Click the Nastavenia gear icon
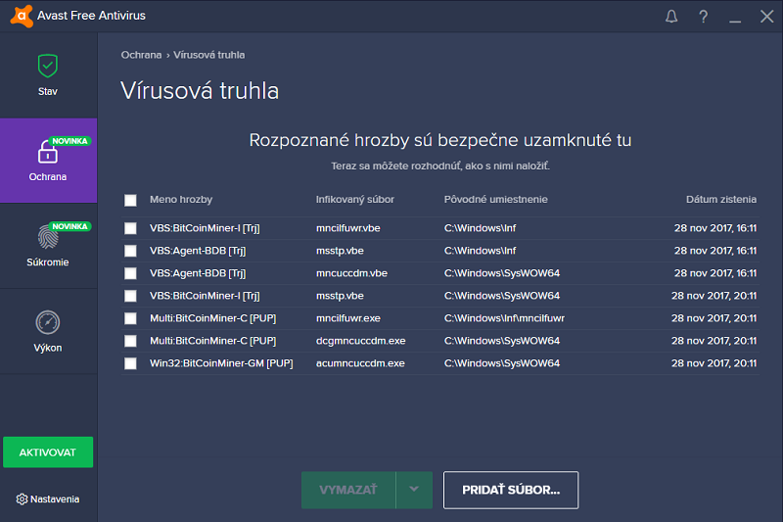This screenshot has width=783, height=522. 22,499
